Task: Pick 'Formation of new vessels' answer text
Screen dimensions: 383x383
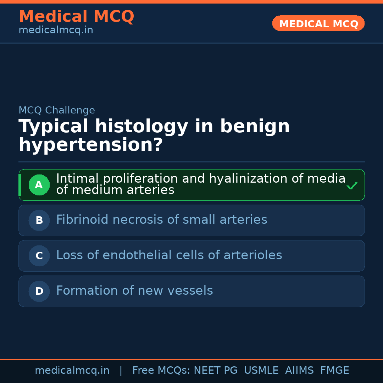Action: coord(134,291)
